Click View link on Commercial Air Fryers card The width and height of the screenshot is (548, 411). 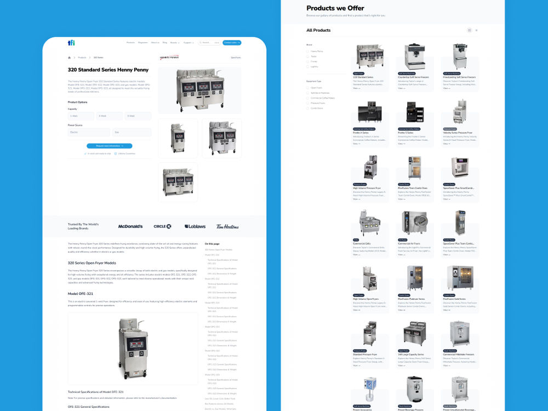pyautogui.click(x=401, y=255)
